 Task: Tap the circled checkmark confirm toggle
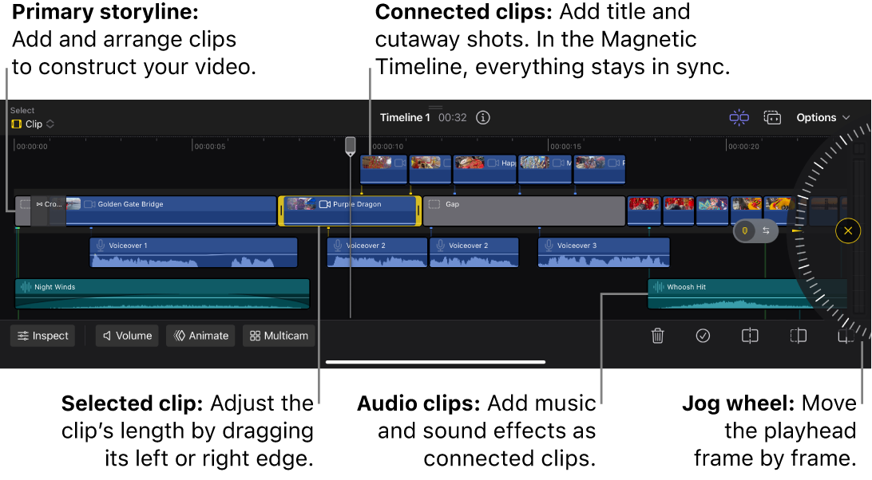(703, 336)
